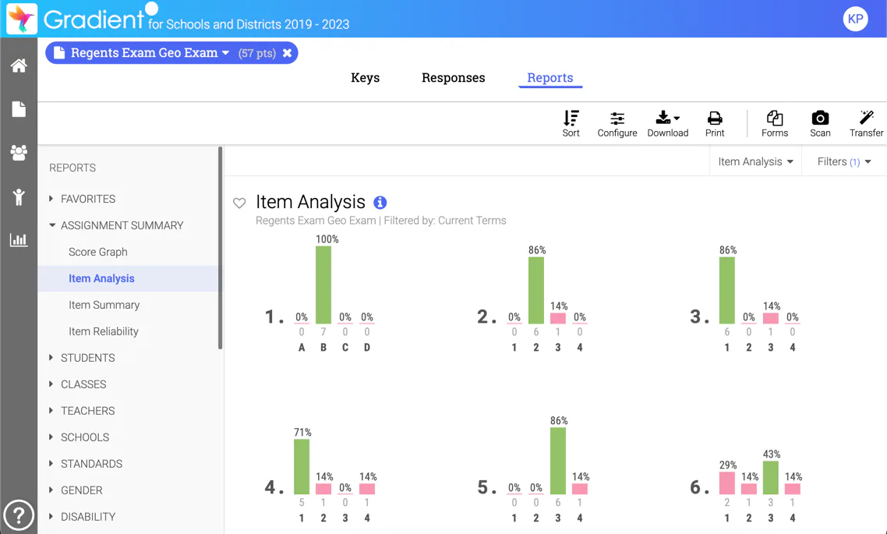Favorite the Item Analysis report with heart
887x534 pixels.
[x=239, y=203]
